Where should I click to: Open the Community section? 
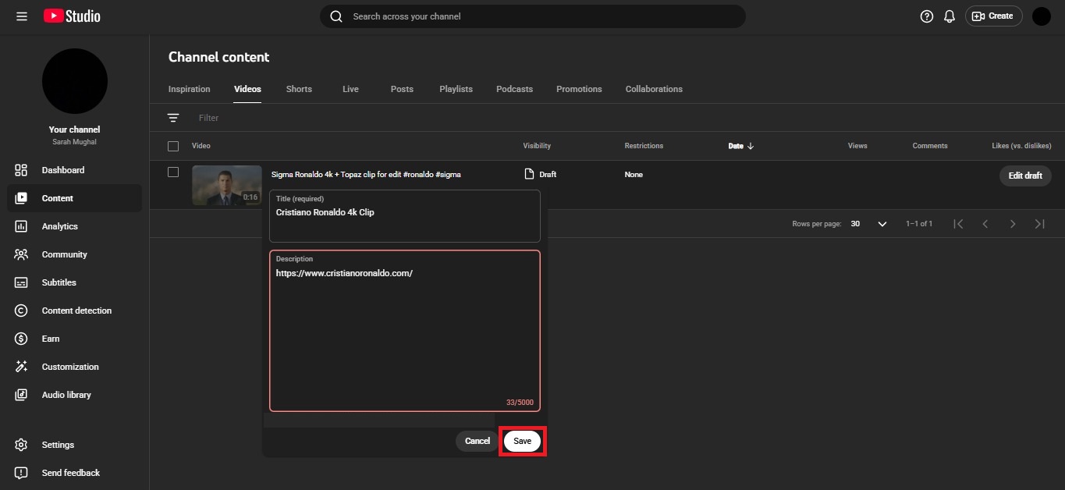click(x=64, y=254)
